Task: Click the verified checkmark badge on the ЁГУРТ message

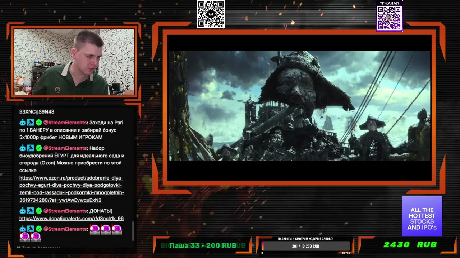Action: pyautogui.click(x=38, y=148)
